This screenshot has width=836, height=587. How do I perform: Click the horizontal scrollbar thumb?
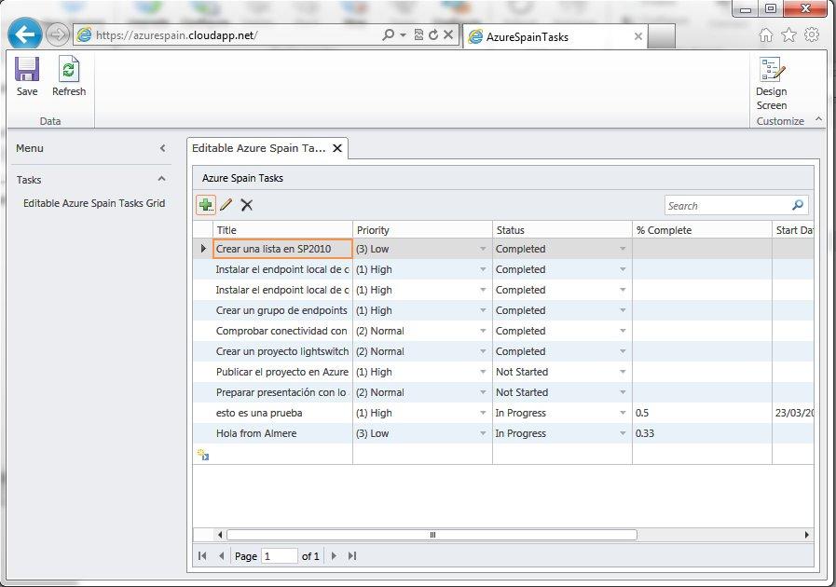coord(432,534)
